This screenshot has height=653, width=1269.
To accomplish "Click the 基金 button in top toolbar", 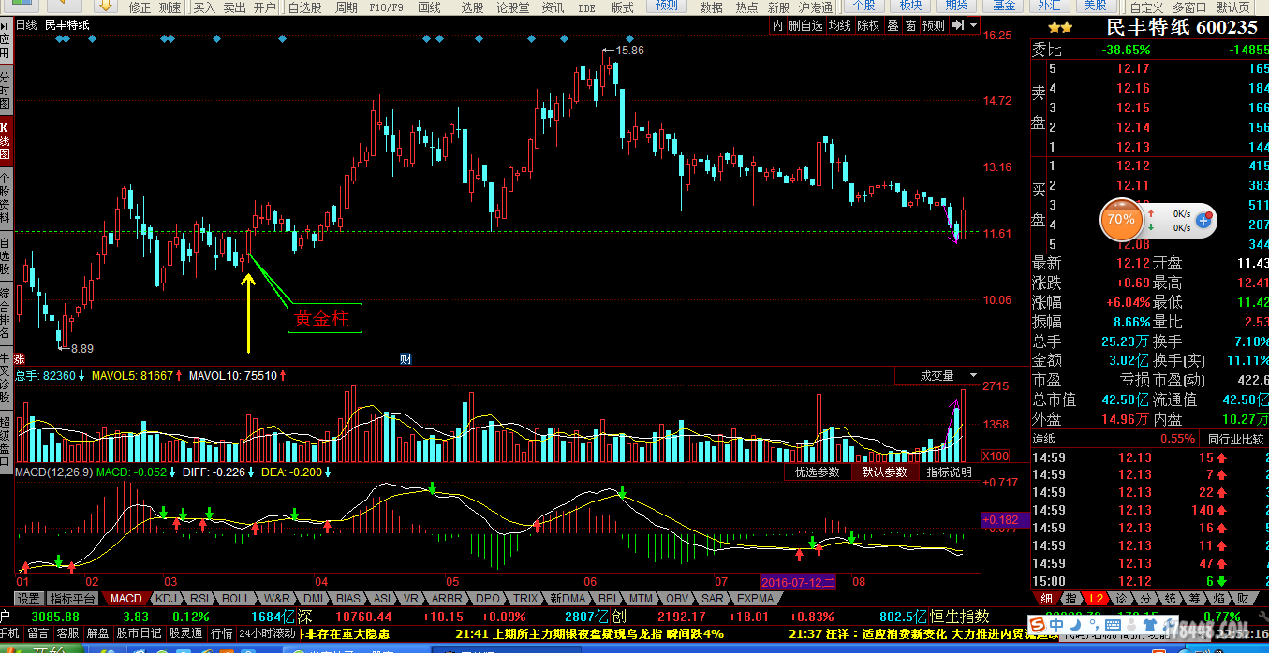I will 1004,6.
